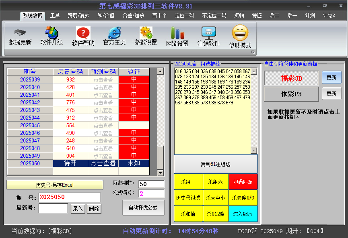348x238 pixels.
Task: Click the recommended numbers text area
Action: click(212, 111)
